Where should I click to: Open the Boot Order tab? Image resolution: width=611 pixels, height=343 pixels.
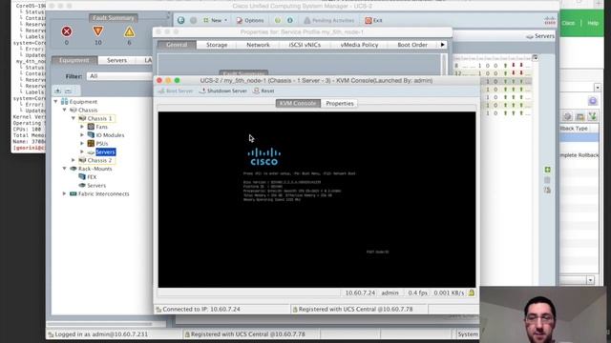pos(412,45)
